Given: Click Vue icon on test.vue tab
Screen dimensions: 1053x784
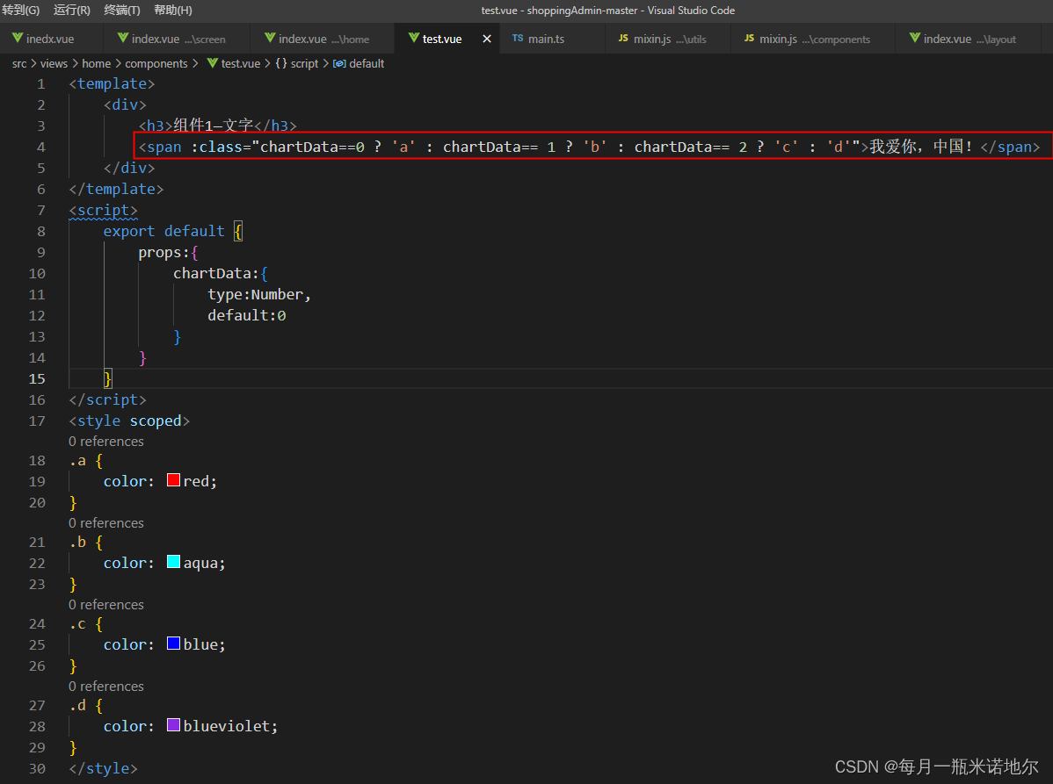Looking at the screenshot, I should pyautogui.click(x=414, y=39).
